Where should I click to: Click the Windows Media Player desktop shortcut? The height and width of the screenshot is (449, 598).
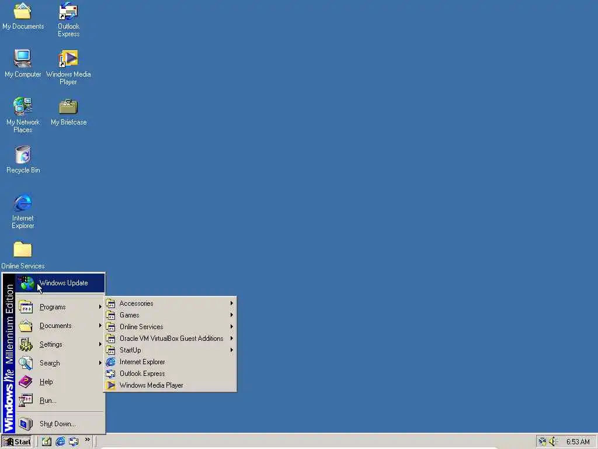(x=68, y=68)
